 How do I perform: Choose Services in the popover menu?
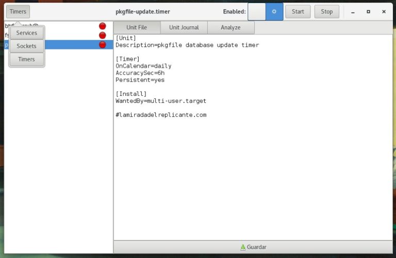point(26,33)
